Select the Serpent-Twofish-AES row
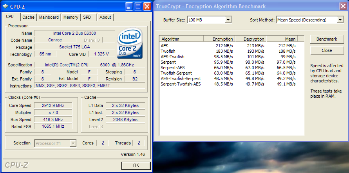This screenshot has width=349, height=173. (231, 84)
